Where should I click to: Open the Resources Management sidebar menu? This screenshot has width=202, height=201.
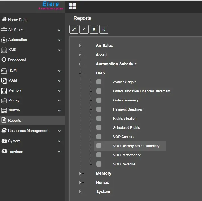(28, 131)
